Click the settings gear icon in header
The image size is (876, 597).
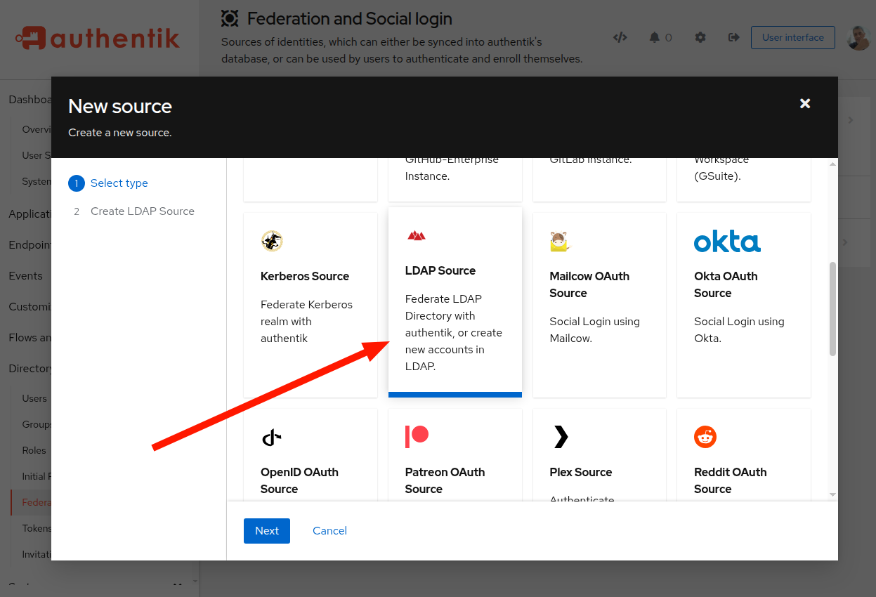(x=700, y=37)
